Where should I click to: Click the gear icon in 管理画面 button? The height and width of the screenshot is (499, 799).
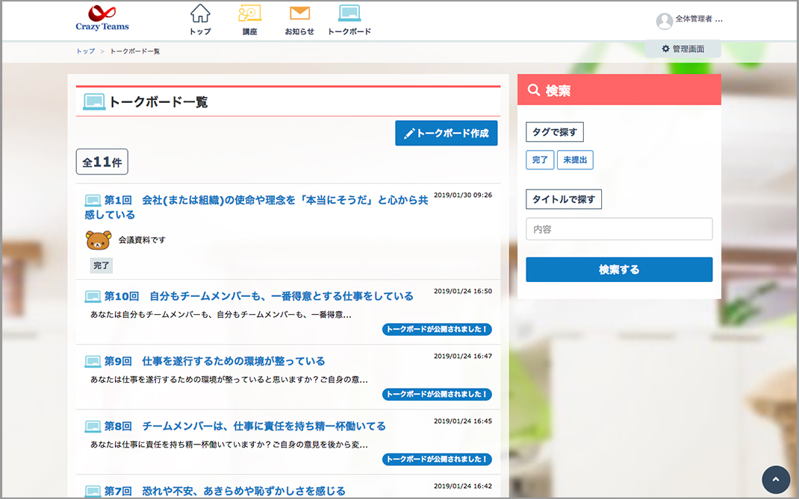pos(665,49)
